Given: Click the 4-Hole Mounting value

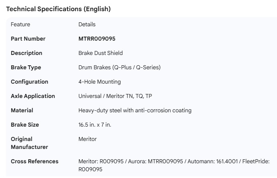Looking at the screenshot, I should click(100, 82).
